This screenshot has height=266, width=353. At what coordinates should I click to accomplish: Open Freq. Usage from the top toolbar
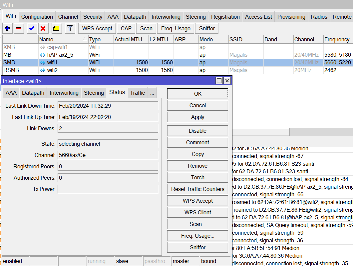[176, 28]
